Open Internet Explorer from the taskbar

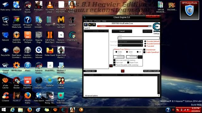[x=12, y=110]
